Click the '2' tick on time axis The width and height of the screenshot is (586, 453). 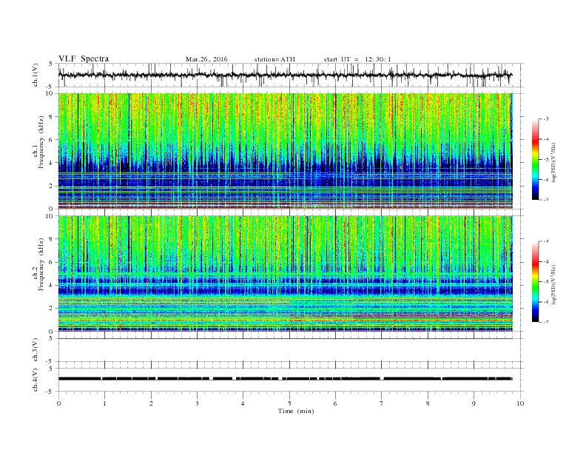[151, 403]
